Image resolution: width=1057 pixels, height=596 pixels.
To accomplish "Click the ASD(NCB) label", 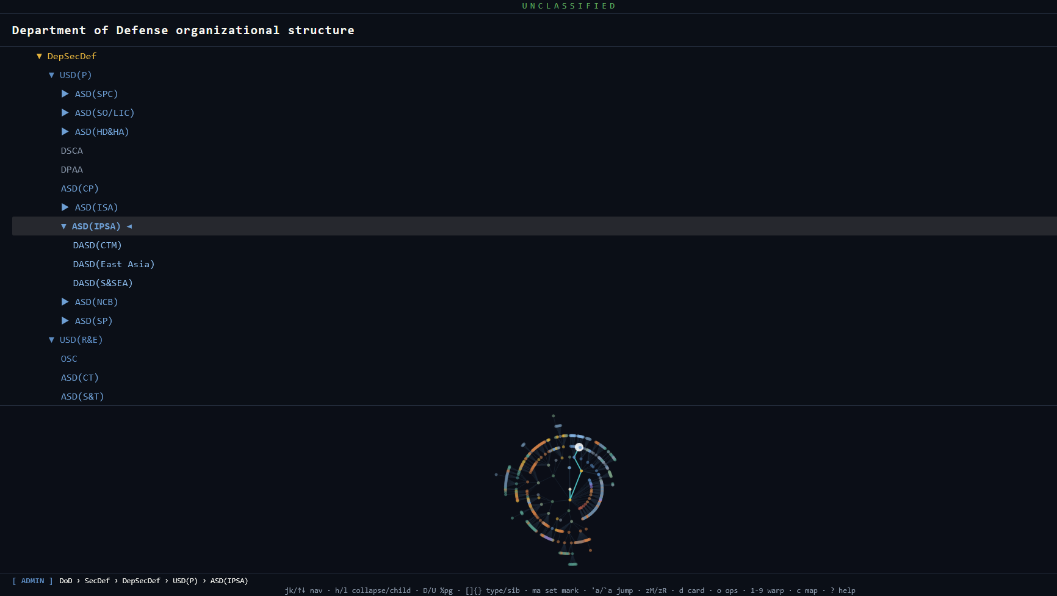I will 96,302.
